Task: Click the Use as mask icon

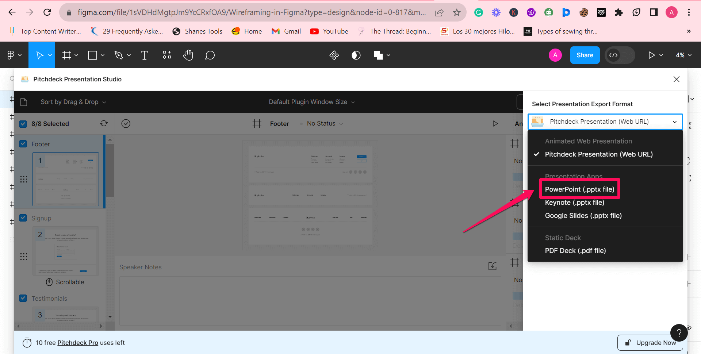Action: (x=356, y=55)
